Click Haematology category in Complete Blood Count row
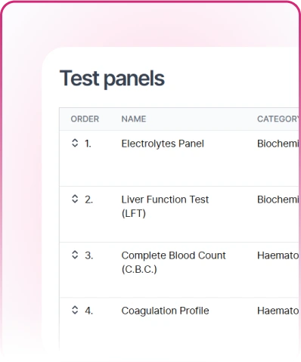This screenshot has height=362, width=301. pos(278,255)
